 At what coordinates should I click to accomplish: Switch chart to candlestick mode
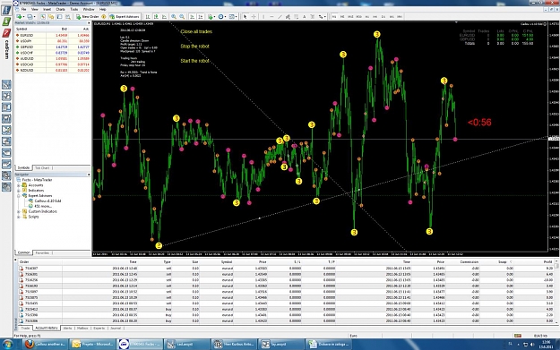pyautogui.click(x=156, y=17)
